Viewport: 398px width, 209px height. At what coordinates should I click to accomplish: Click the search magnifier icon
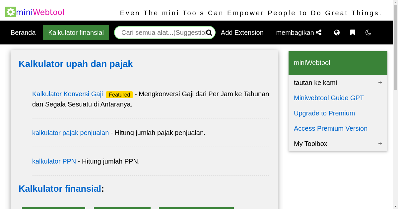pos(209,33)
